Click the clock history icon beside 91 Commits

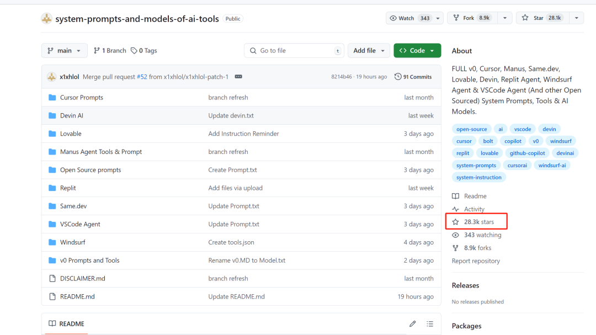click(397, 77)
